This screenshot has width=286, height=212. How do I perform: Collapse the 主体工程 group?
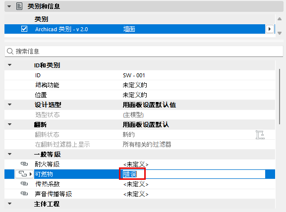tap(10, 204)
